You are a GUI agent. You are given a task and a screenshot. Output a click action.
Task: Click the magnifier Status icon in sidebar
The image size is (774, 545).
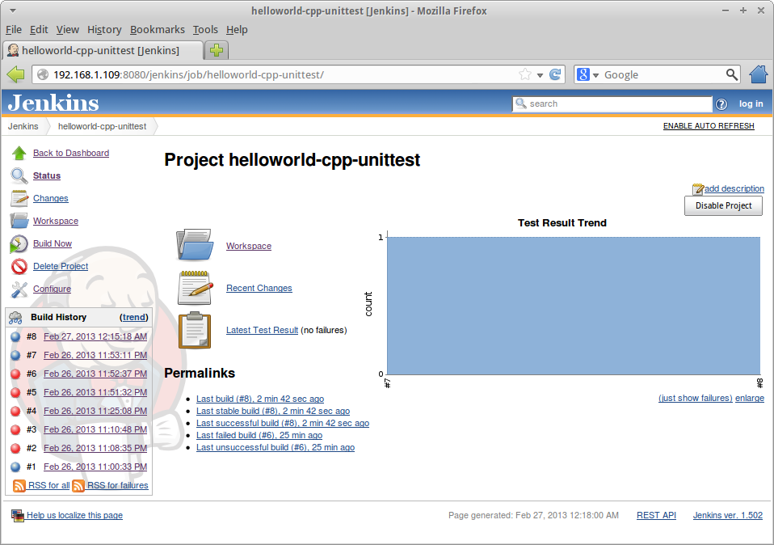19,176
